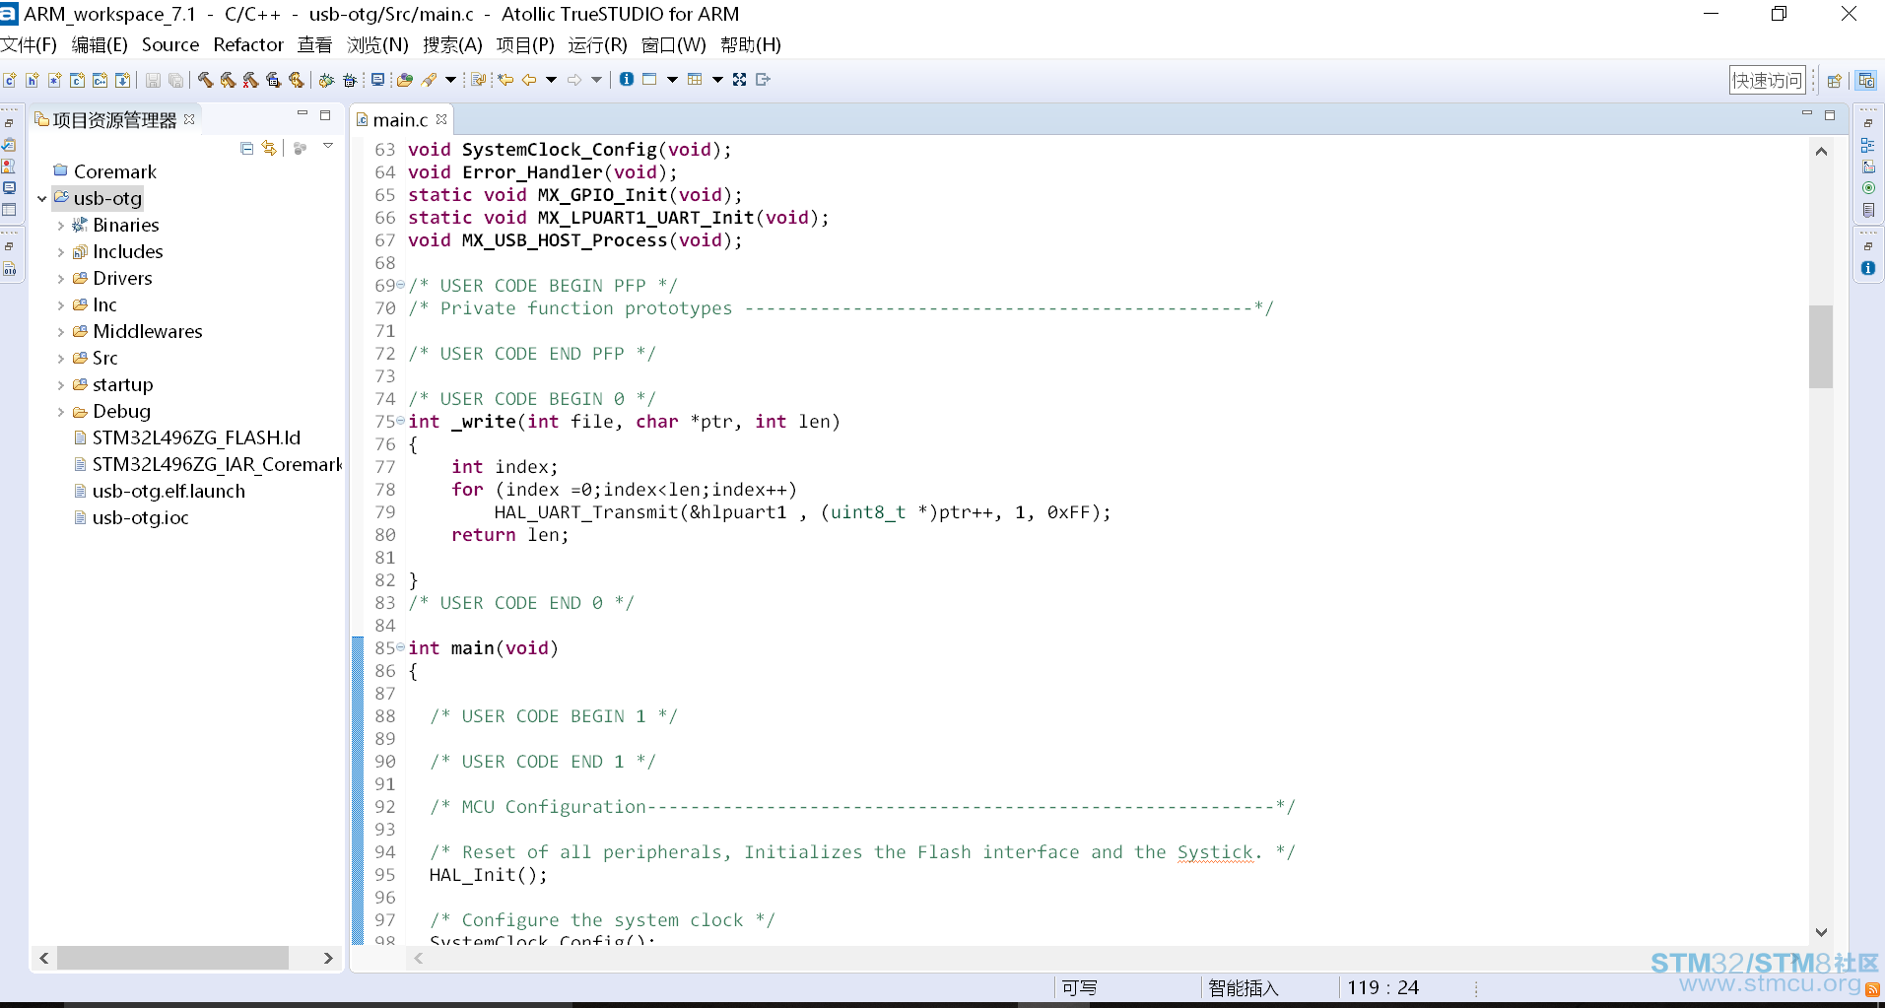Image resolution: width=1885 pixels, height=1008 pixels.
Task: Open the 运行(R) menu
Action: pyautogui.click(x=597, y=45)
